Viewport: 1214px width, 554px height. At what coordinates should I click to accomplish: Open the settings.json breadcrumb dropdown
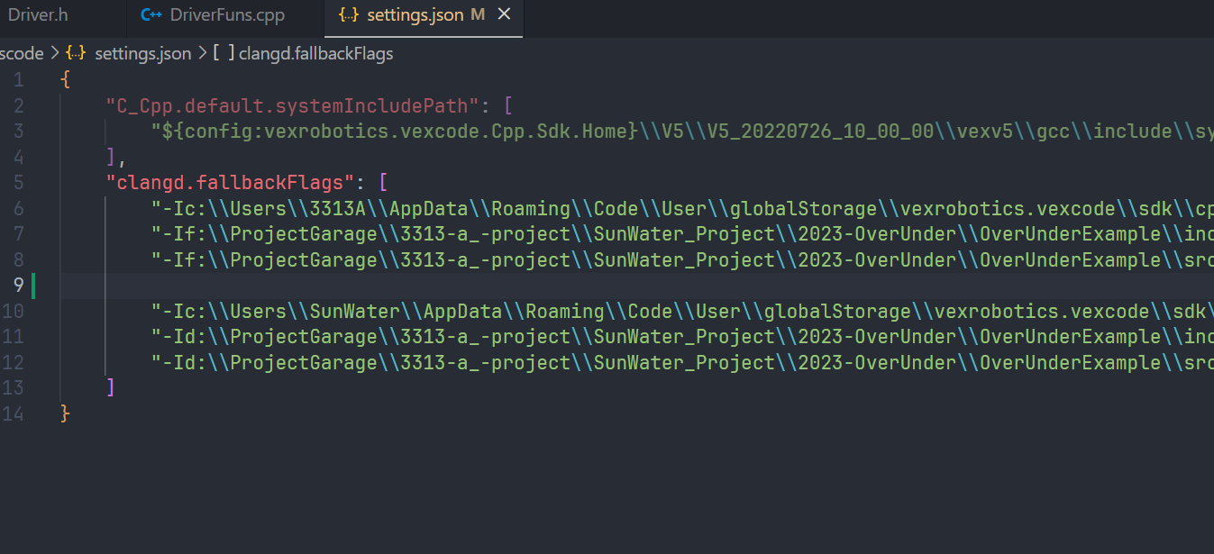click(142, 54)
